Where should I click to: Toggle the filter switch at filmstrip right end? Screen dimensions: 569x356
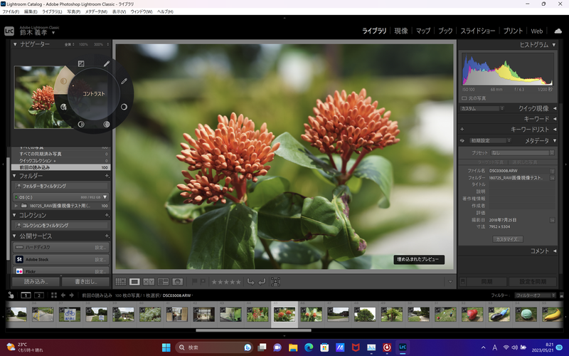(562, 295)
